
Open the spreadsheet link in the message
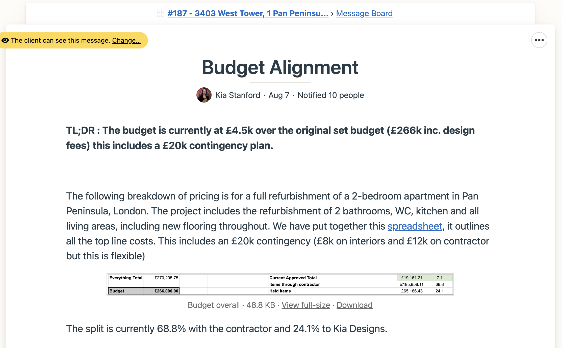[415, 226]
